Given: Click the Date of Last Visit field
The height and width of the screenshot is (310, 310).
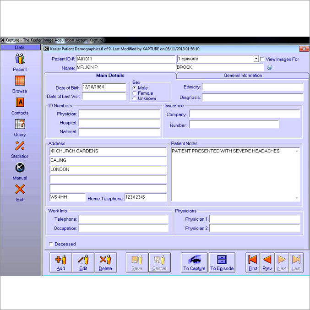Looking at the screenshot, I should [x=104, y=96].
